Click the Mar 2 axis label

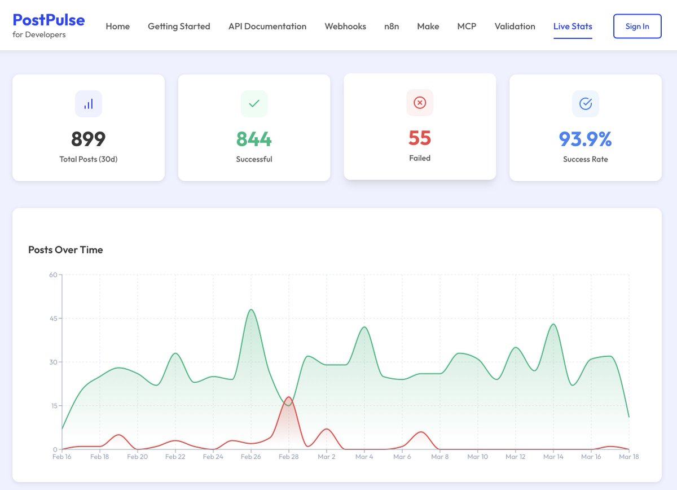tap(327, 457)
